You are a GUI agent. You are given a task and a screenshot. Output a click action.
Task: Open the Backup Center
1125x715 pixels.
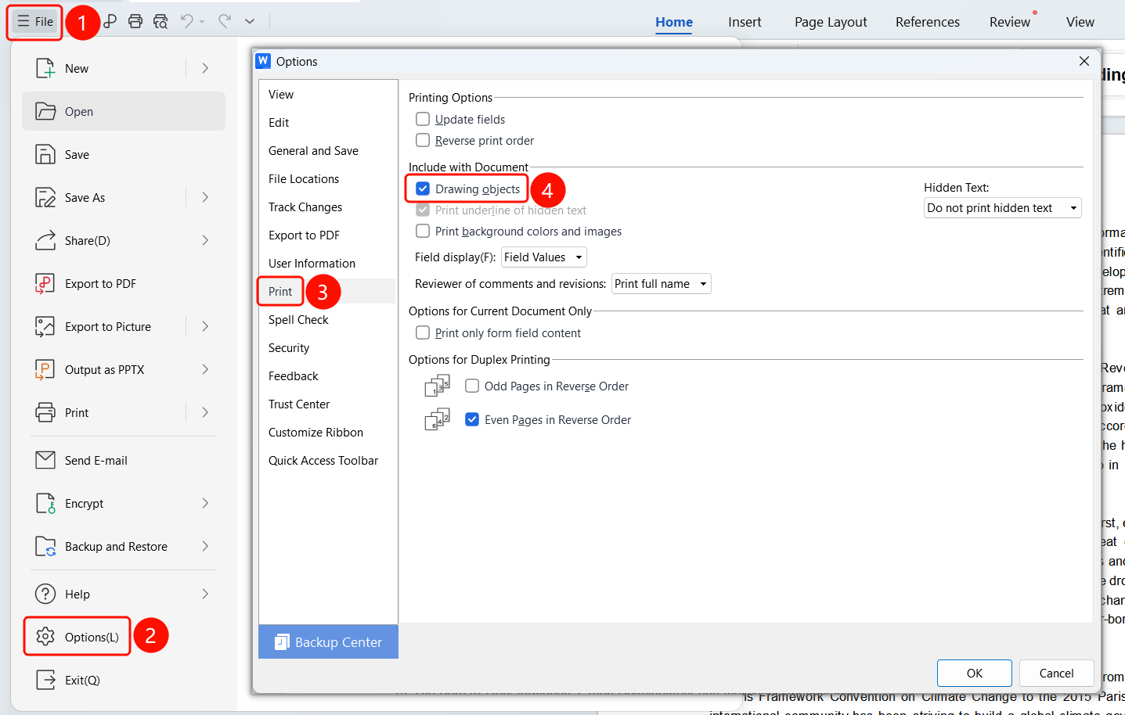pos(328,641)
